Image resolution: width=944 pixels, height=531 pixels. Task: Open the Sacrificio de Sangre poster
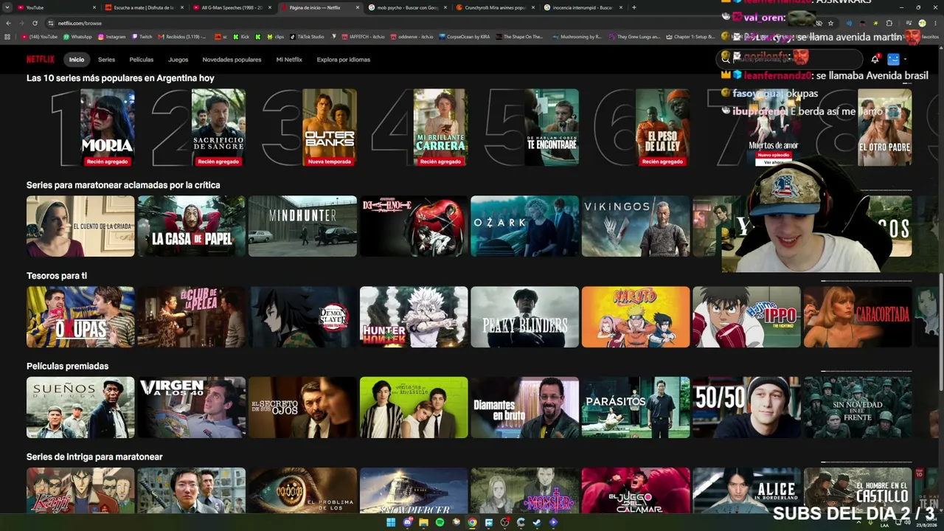pyautogui.click(x=218, y=128)
